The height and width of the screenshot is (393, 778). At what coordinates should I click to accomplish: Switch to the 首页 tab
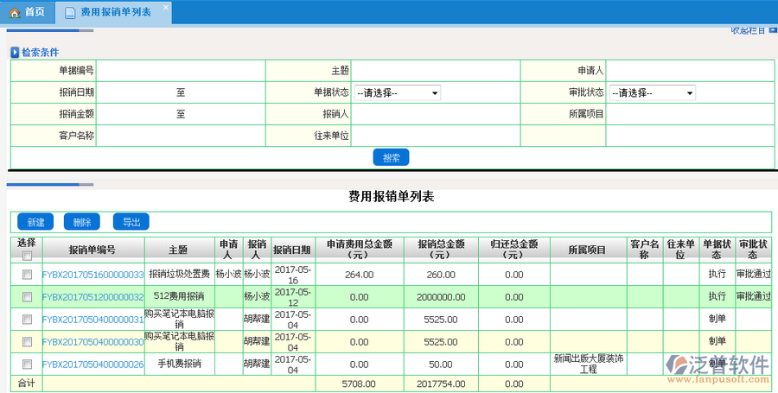point(28,12)
